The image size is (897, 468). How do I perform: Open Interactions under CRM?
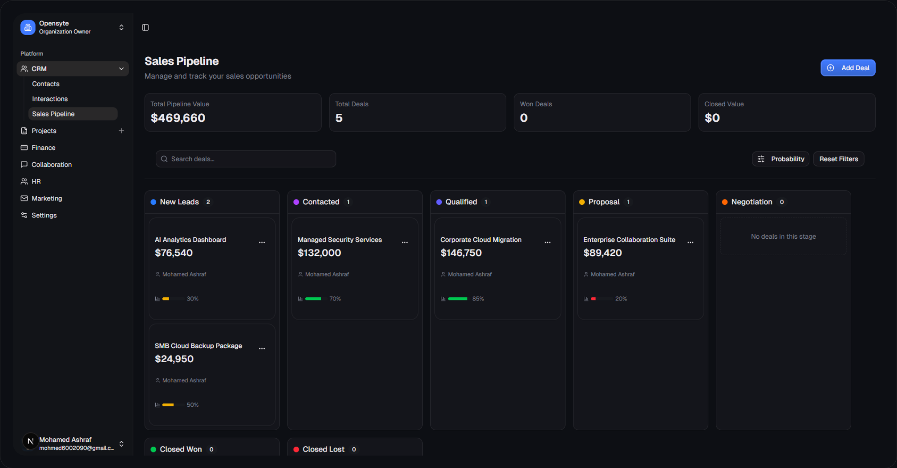point(50,99)
